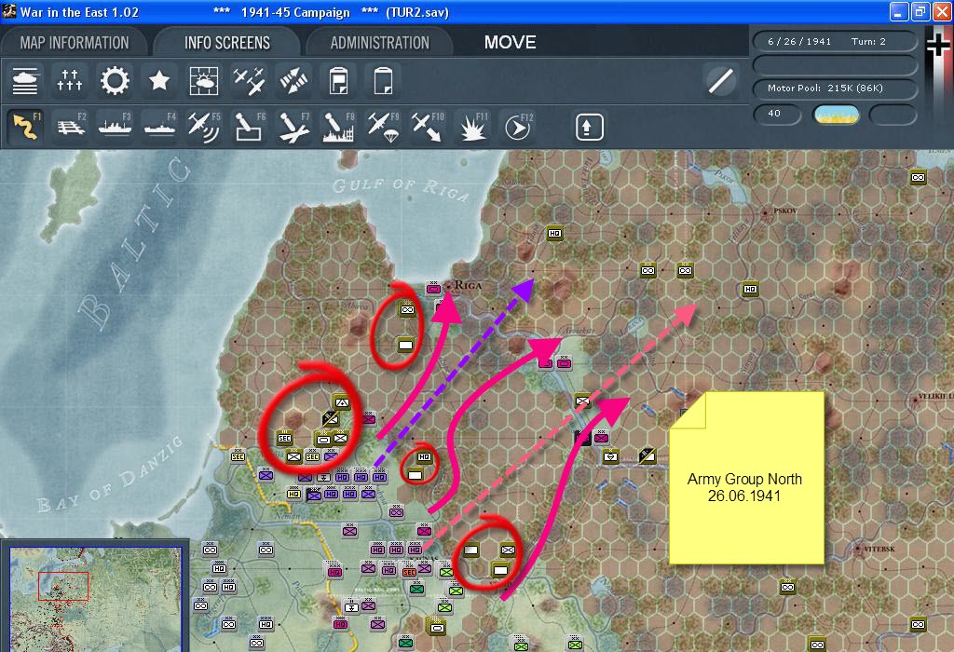Open air doctrine three-planes icon
The width and height of the screenshot is (954, 652).
(248, 81)
